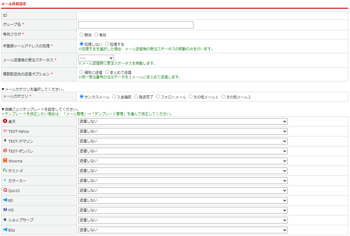Image resolution: width=350 pixels, height=236 pixels.
Task: Click the カラーミー store icon
Action: click(x=5, y=180)
